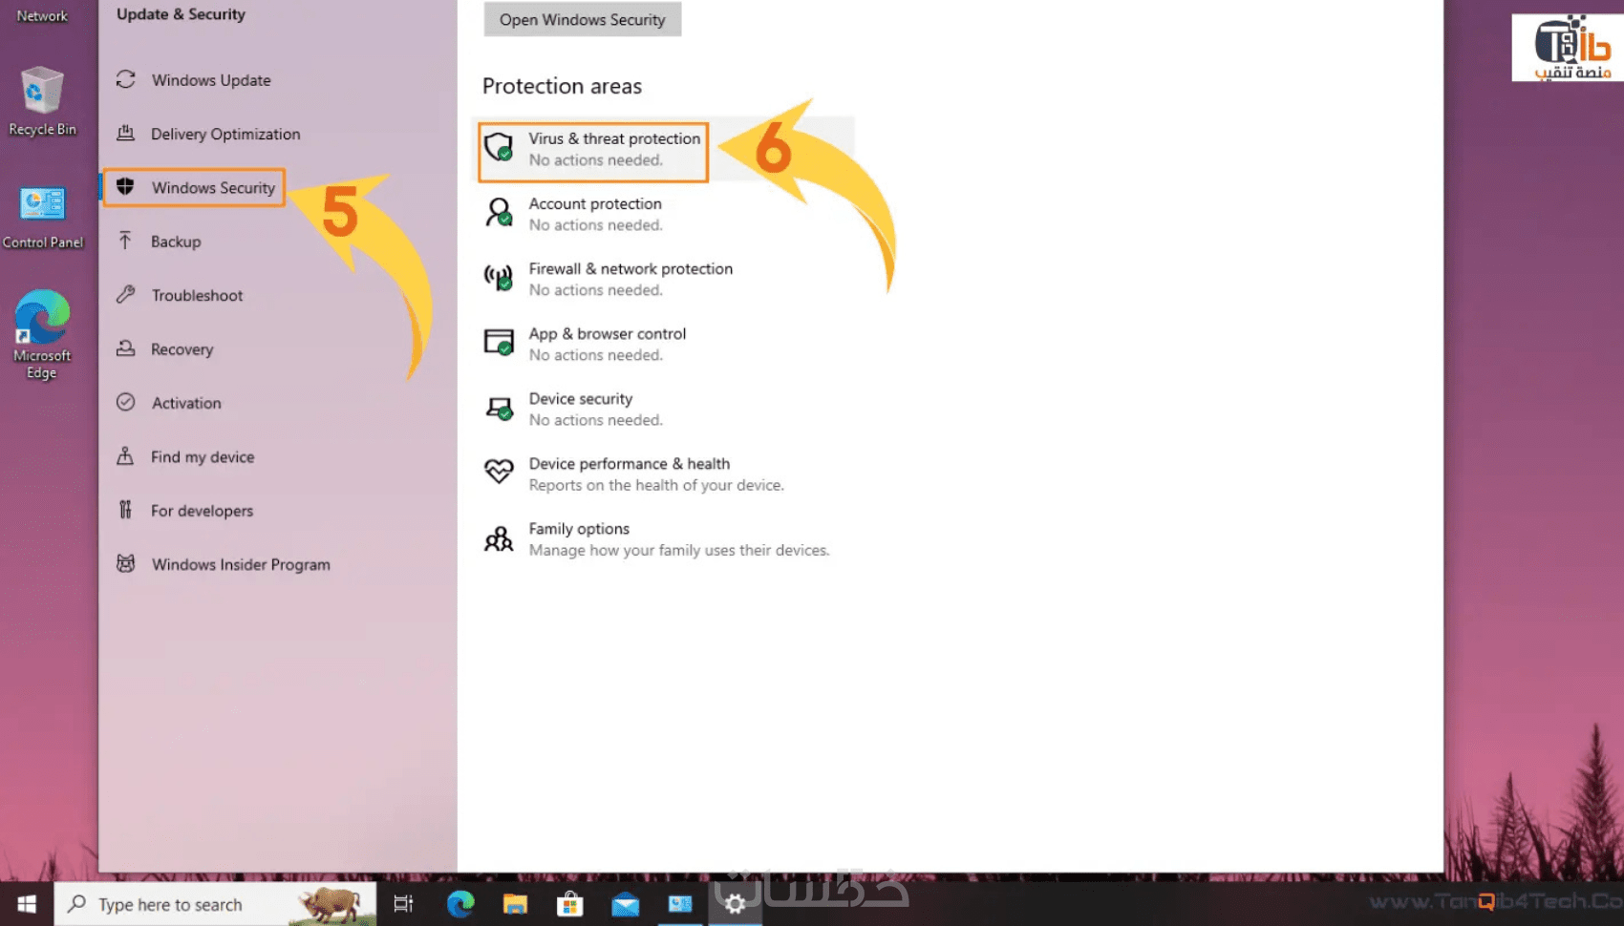
Task: Select the Microsoft Edge desktop shortcut
Action: pos(42,334)
